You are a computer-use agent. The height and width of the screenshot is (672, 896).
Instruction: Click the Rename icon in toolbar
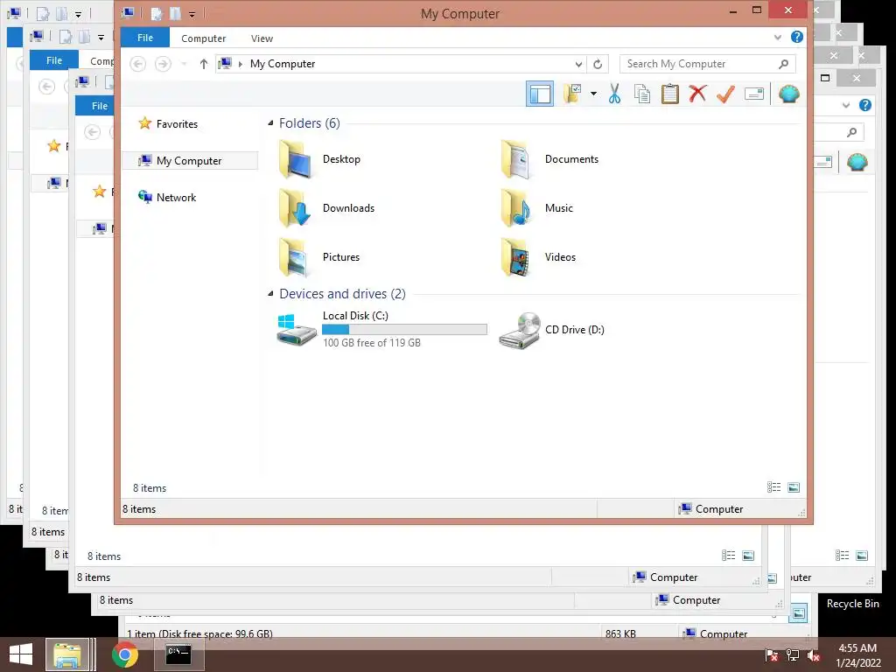(754, 94)
